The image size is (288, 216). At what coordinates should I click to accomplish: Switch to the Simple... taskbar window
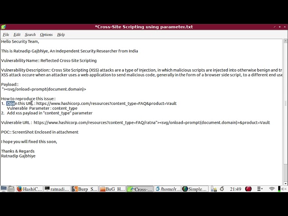(x=195, y=189)
